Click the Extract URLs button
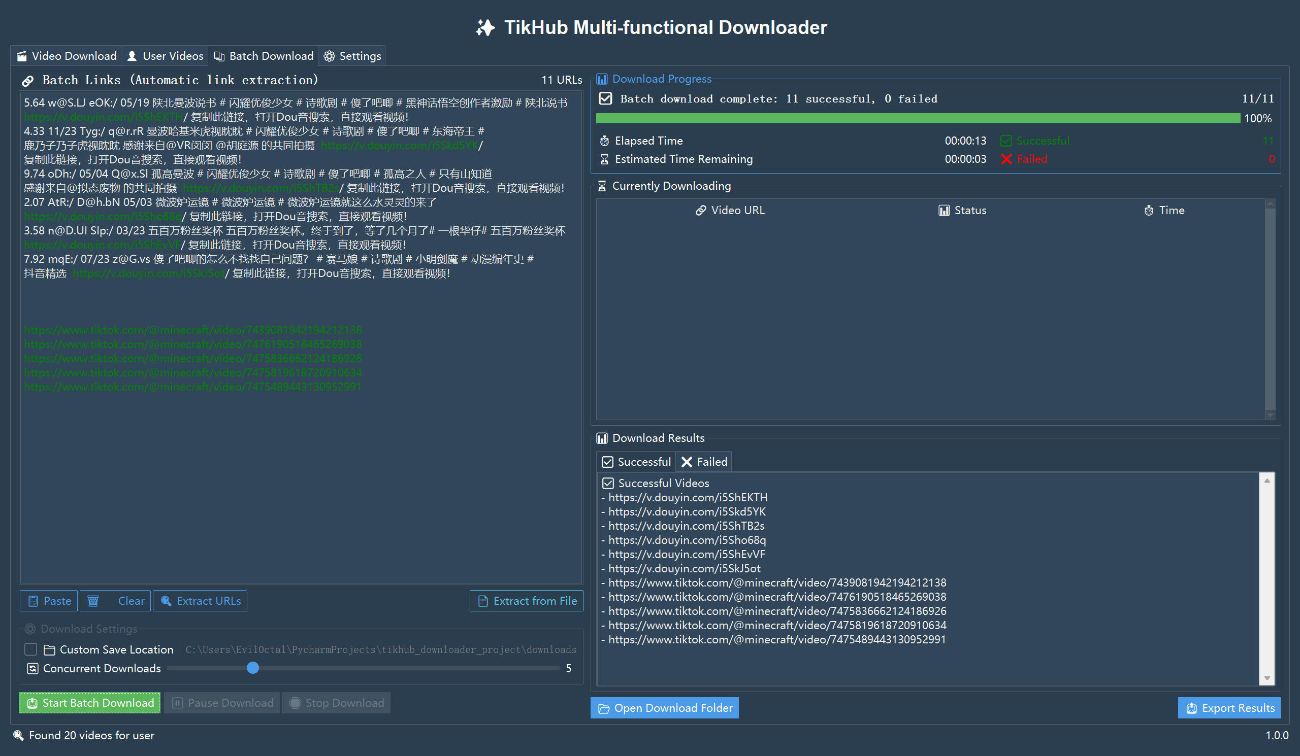This screenshot has width=1300, height=756. point(200,601)
